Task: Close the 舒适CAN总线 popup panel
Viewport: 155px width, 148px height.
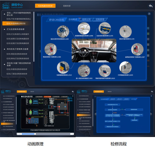Action: click(x=149, y=14)
